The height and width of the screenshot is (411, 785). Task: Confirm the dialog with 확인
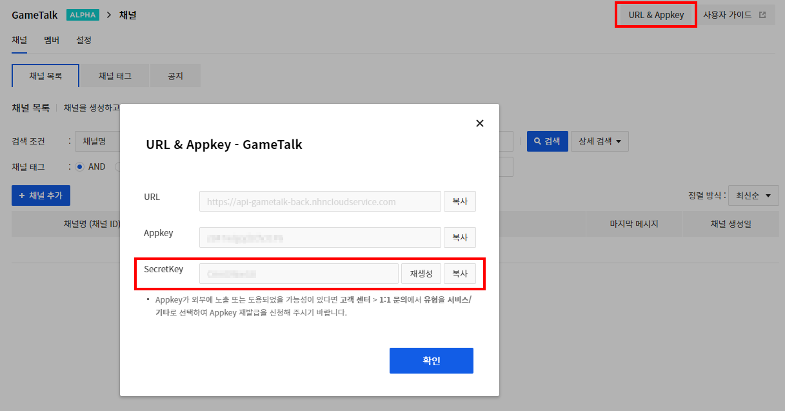click(432, 361)
